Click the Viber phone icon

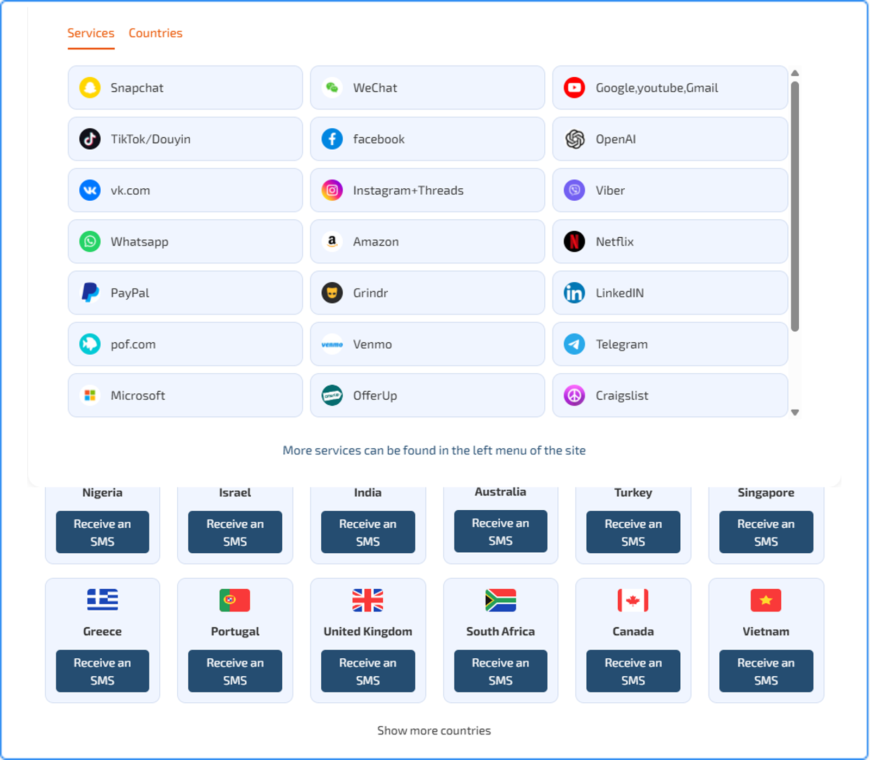(574, 190)
